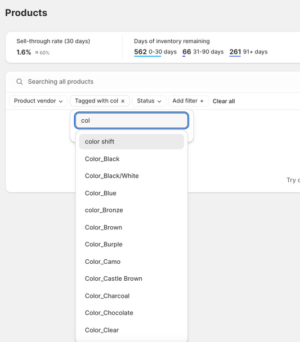Click the tag text field containing 'col'

[132, 120]
